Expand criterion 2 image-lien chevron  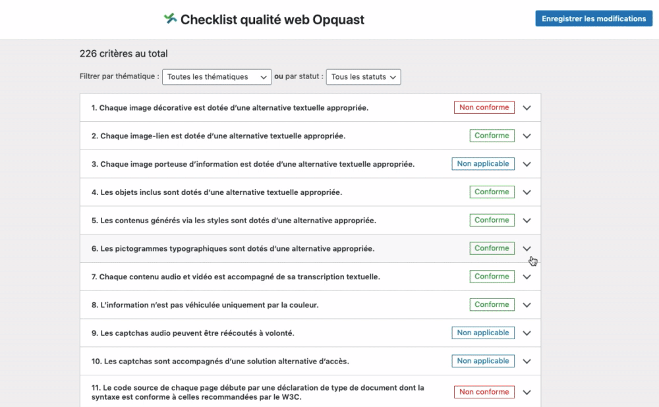click(527, 136)
